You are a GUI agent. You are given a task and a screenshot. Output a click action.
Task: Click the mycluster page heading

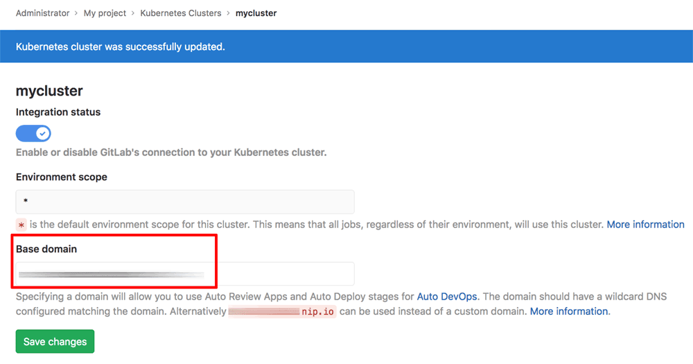[49, 91]
